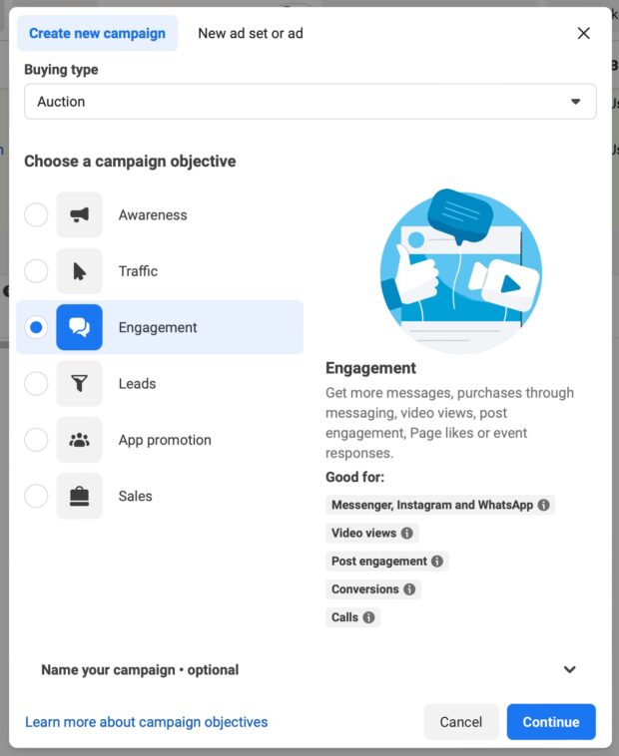The height and width of the screenshot is (756, 619).
Task: Open the Post engagement info icon
Action: pos(437,562)
